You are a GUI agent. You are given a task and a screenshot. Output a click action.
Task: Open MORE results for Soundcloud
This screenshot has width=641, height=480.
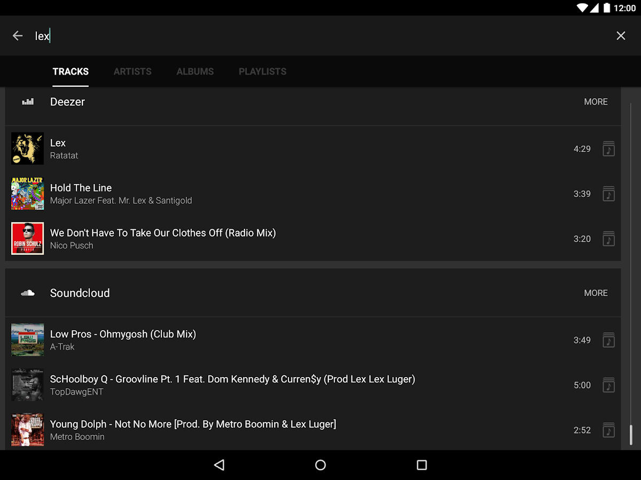(596, 293)
